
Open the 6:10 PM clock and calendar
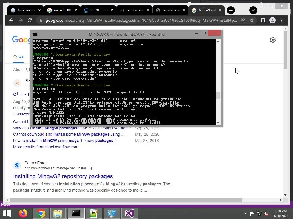pyautogui.click(x=280, y=214)
